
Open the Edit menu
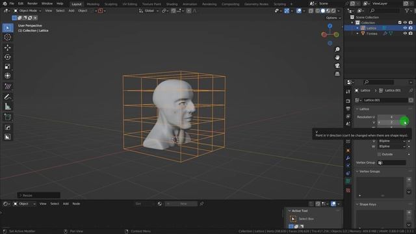21,4
